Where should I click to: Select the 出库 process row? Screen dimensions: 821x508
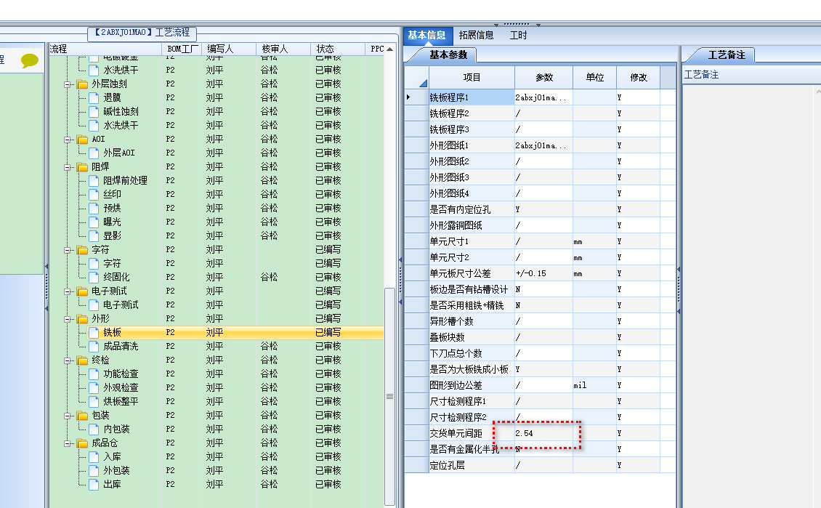coord(217,485)
